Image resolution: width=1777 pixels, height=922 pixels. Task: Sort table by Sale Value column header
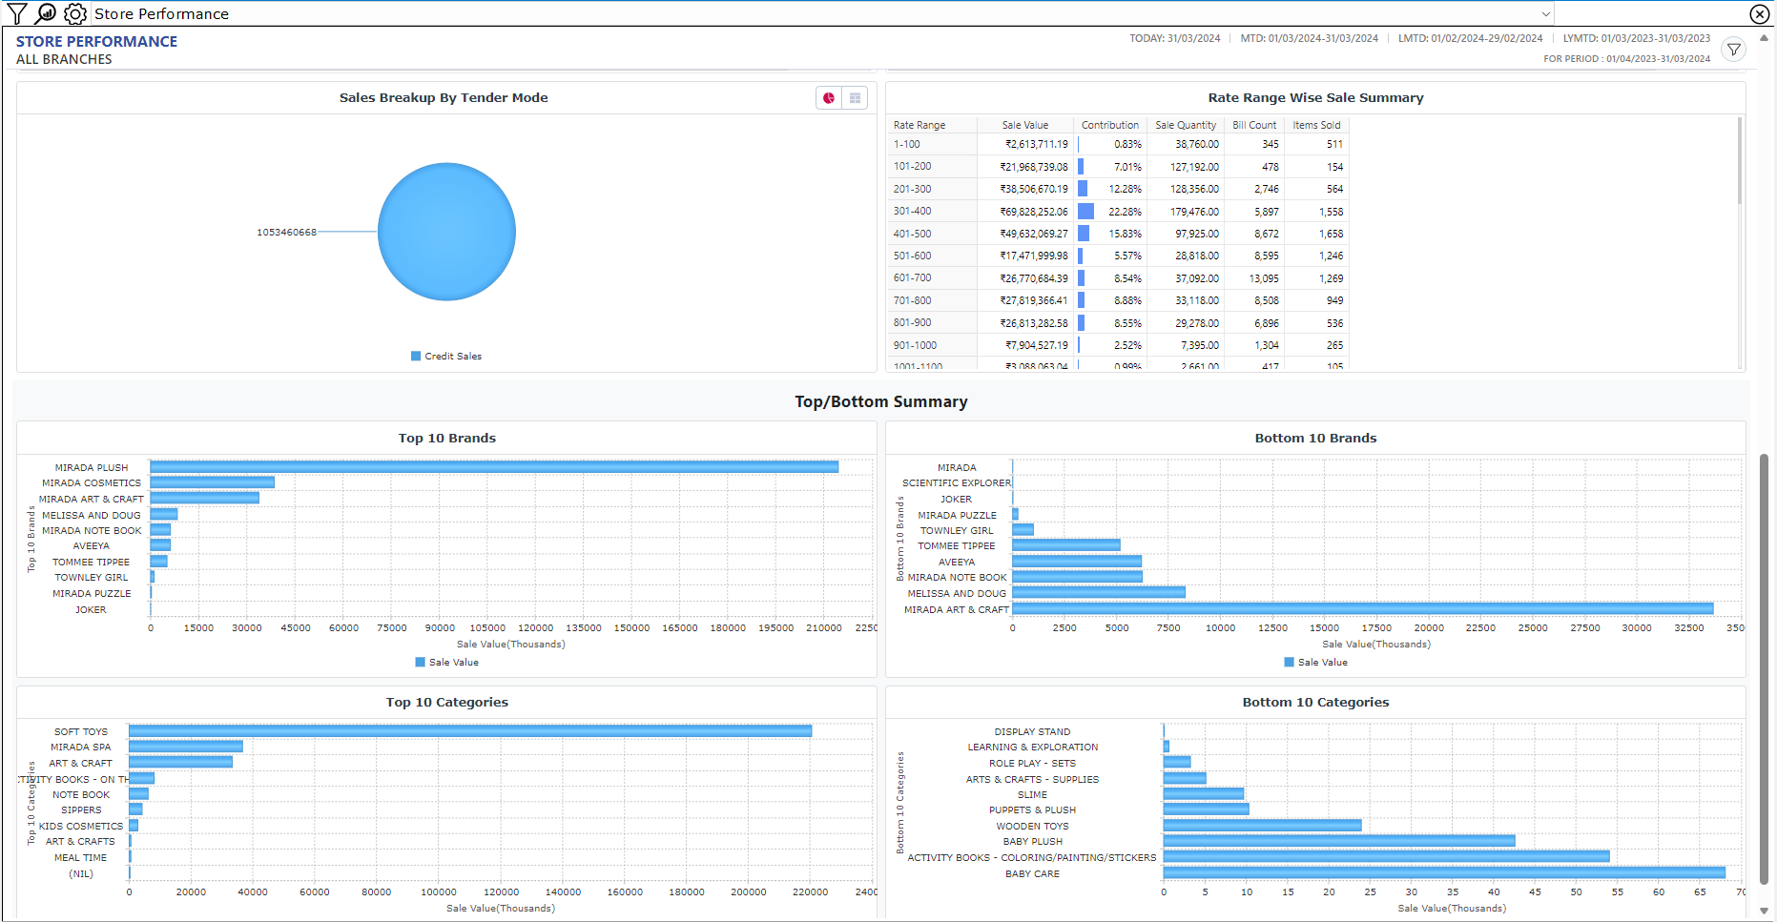[1024, 125]
